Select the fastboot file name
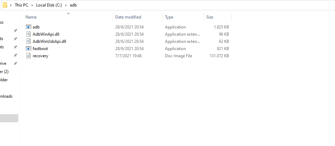Image resolution: width=335 pixels, height=146 pixels. coord(40,49)
